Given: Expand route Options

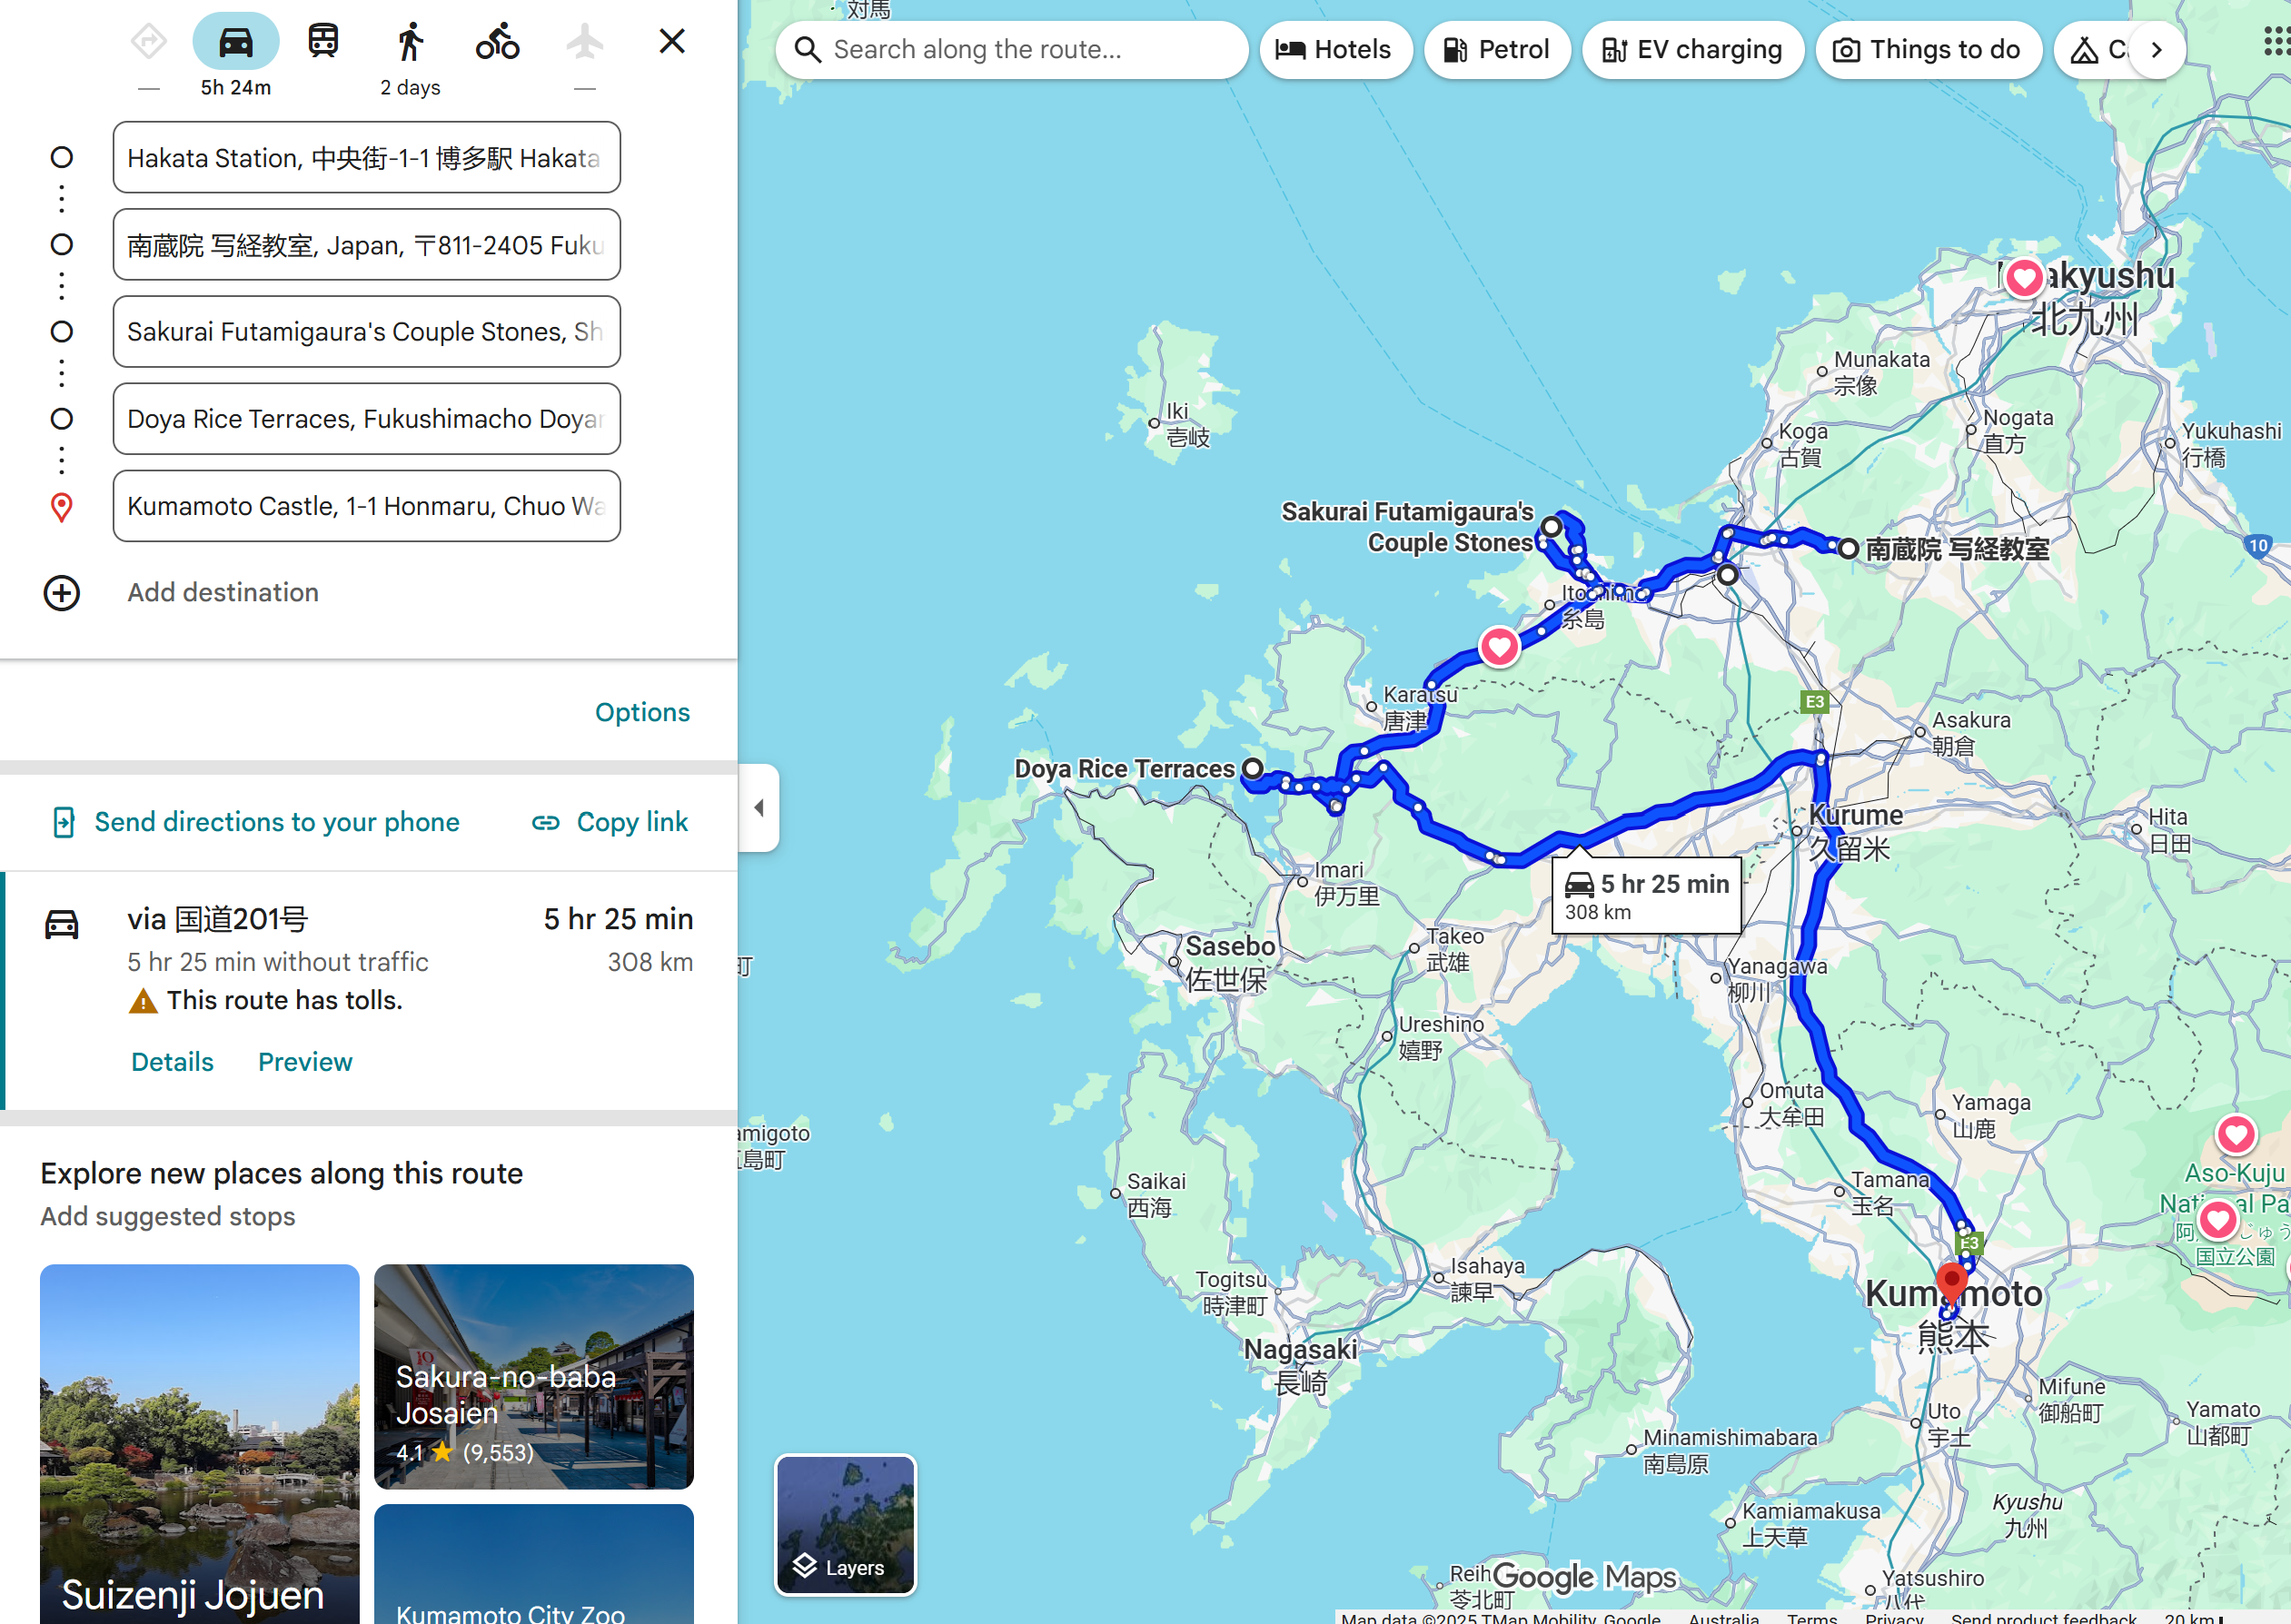Looking at the screenshot, I should pyautogui.click(x=642, y=712).
